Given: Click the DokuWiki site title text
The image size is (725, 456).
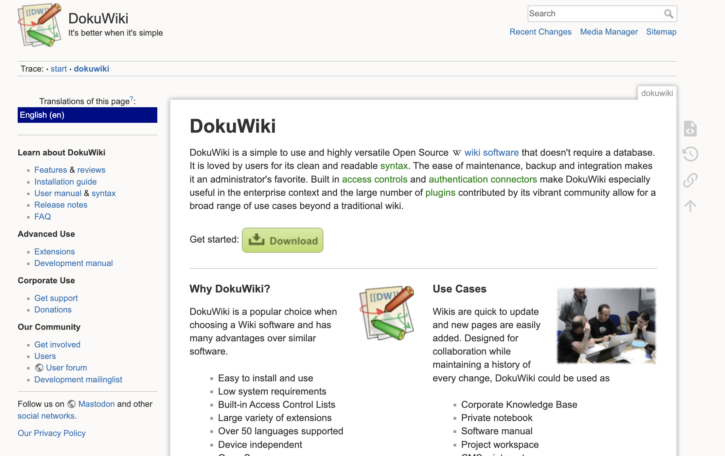Looking at the screenshot, I should pos(98,19).
